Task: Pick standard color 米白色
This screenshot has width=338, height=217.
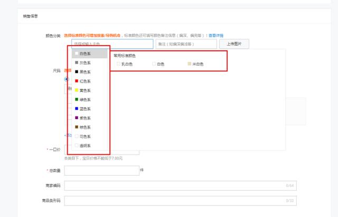Action: pyautogui.click(x=195, y=64)
